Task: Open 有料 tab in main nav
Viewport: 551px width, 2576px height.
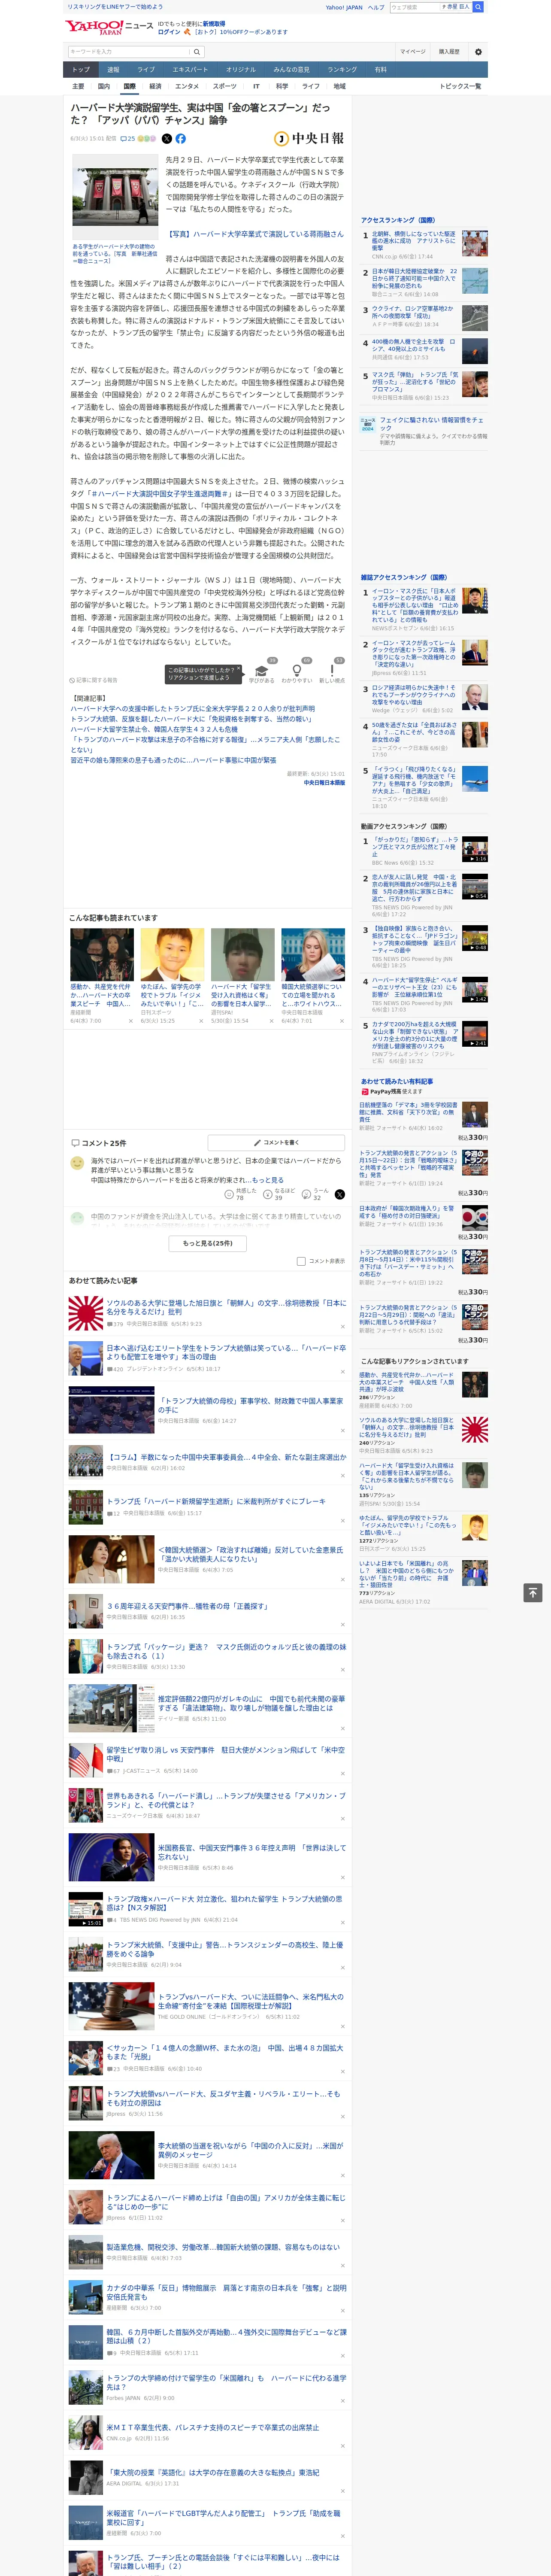Action: [x=380, y=70]
